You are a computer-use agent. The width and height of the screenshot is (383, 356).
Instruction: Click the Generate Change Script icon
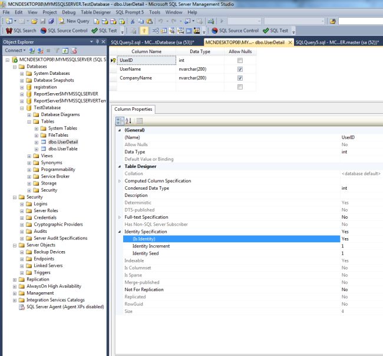coord(133,31)
